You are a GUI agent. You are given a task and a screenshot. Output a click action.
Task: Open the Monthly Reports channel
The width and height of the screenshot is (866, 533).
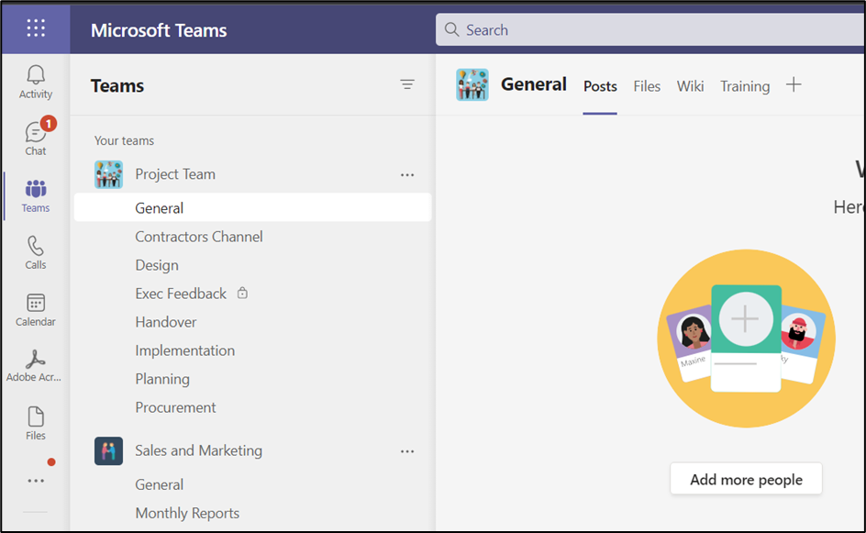coord(187,513)
